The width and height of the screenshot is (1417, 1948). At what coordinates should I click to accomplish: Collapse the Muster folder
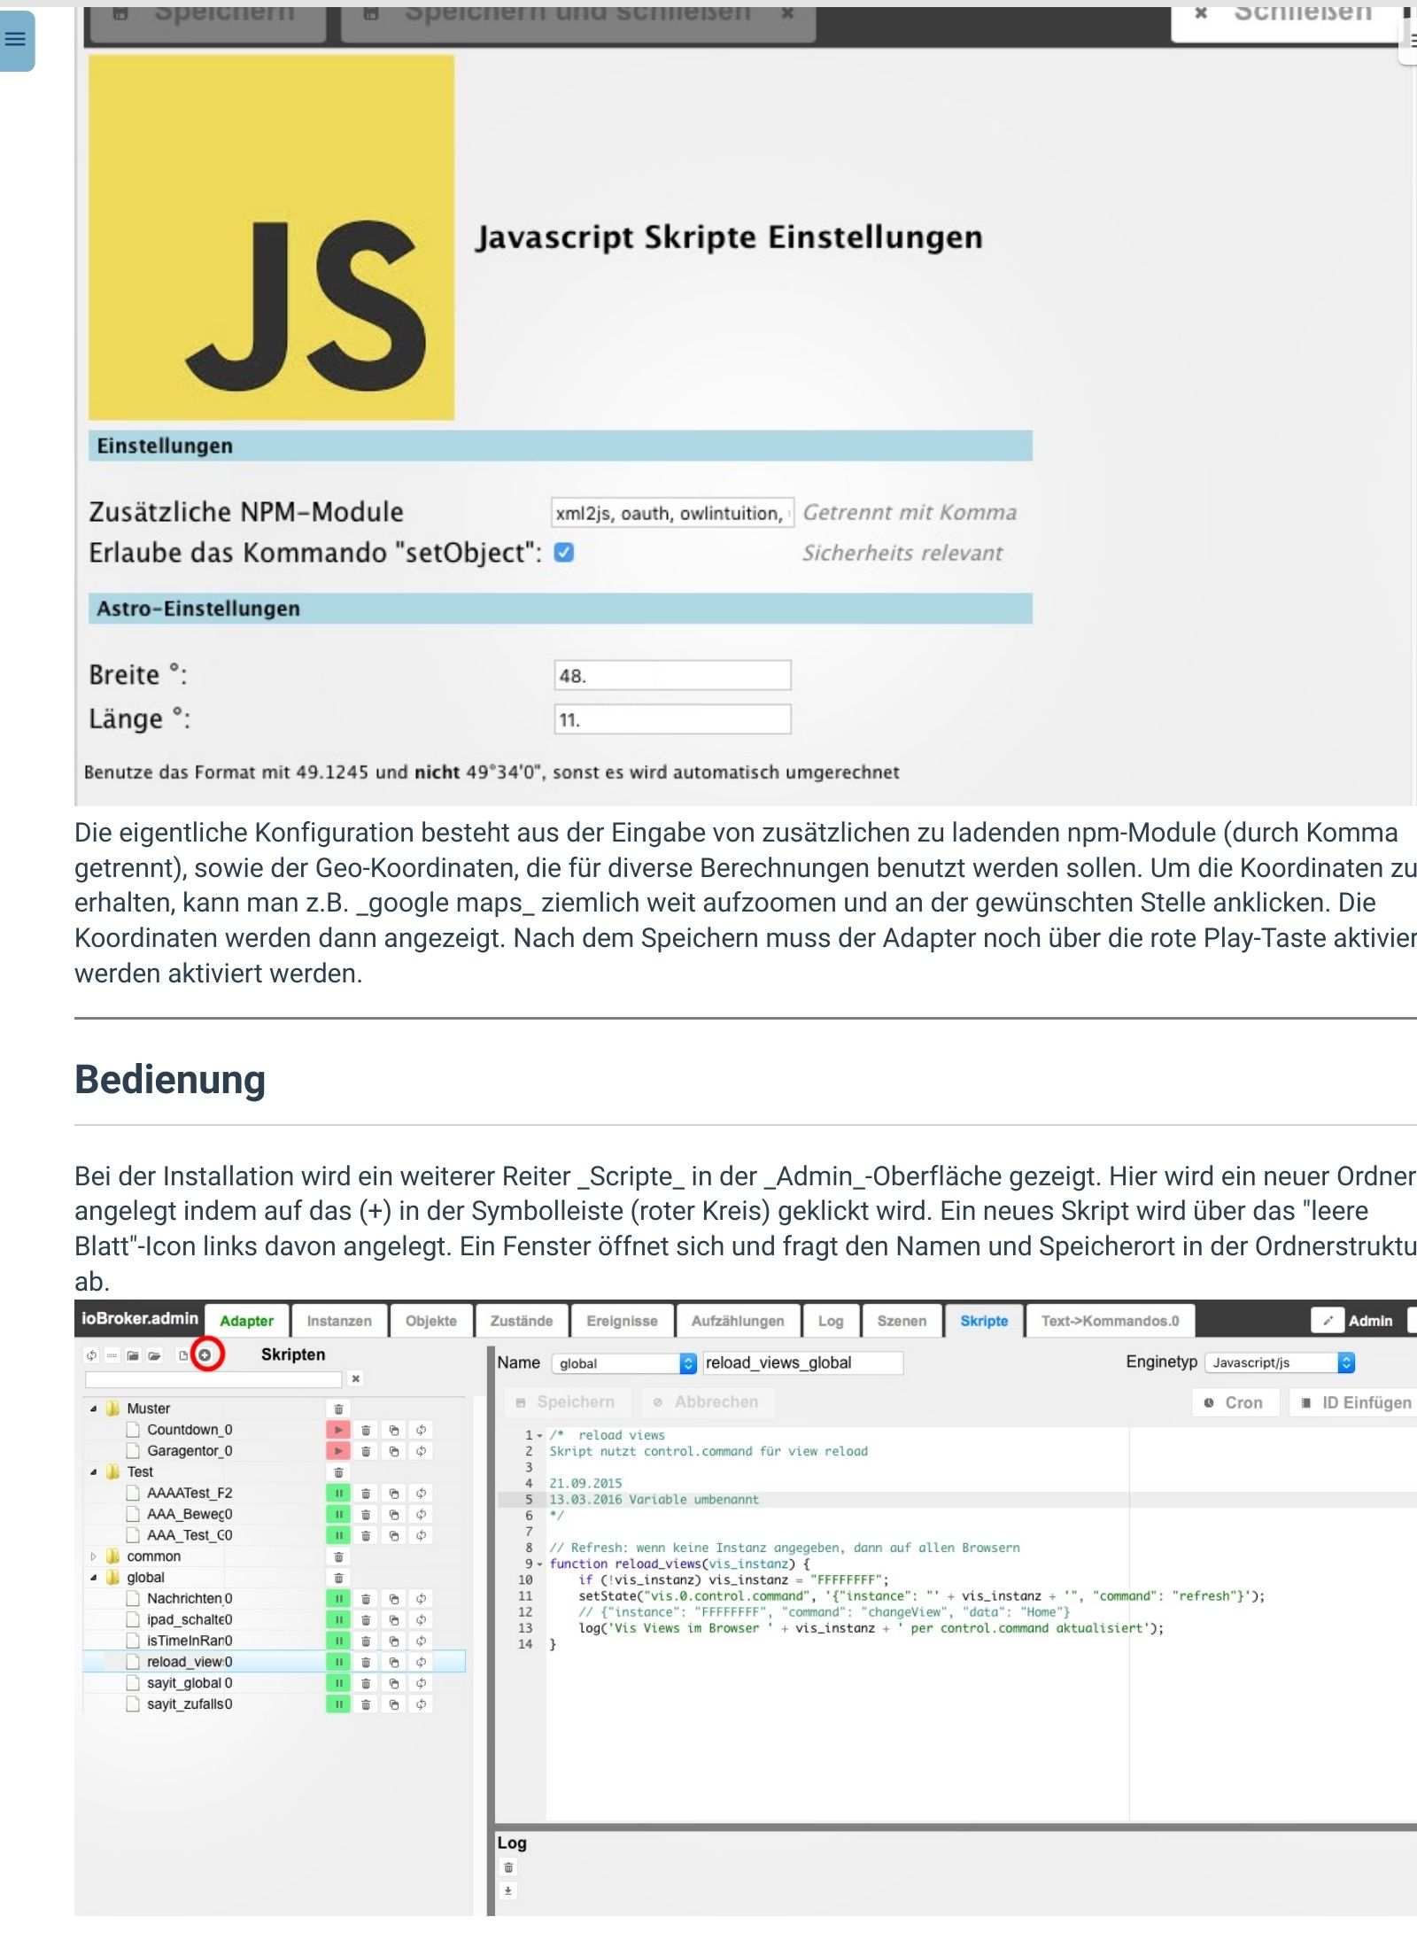[94, 1409]
